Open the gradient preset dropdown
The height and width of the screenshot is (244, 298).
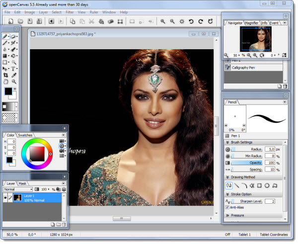coord(16,107)
